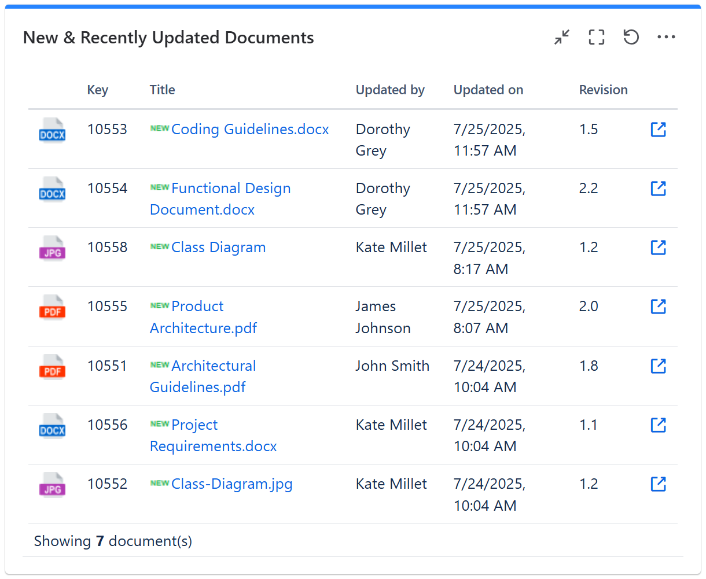Click the Updated on column header

click(488, 90)
